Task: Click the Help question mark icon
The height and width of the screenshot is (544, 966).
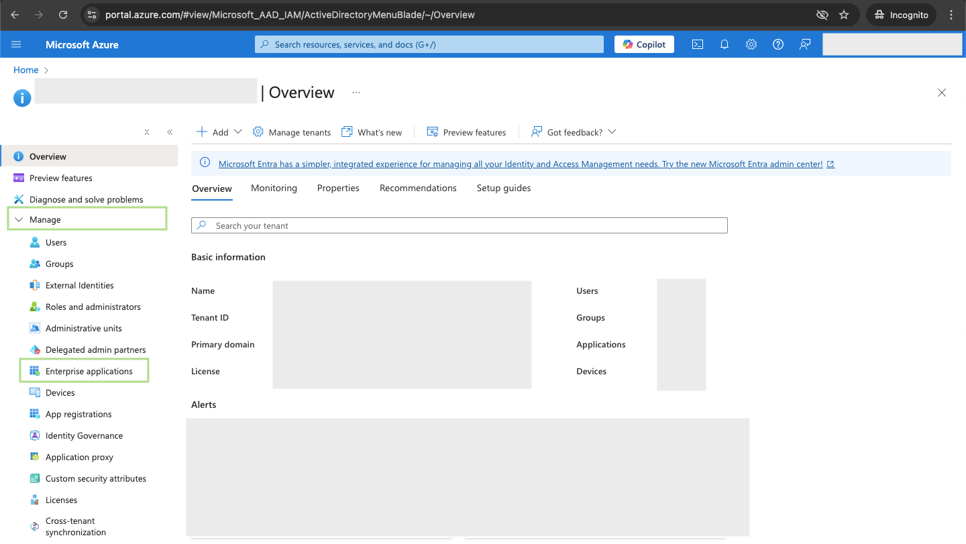Action: tap(778, 44)
